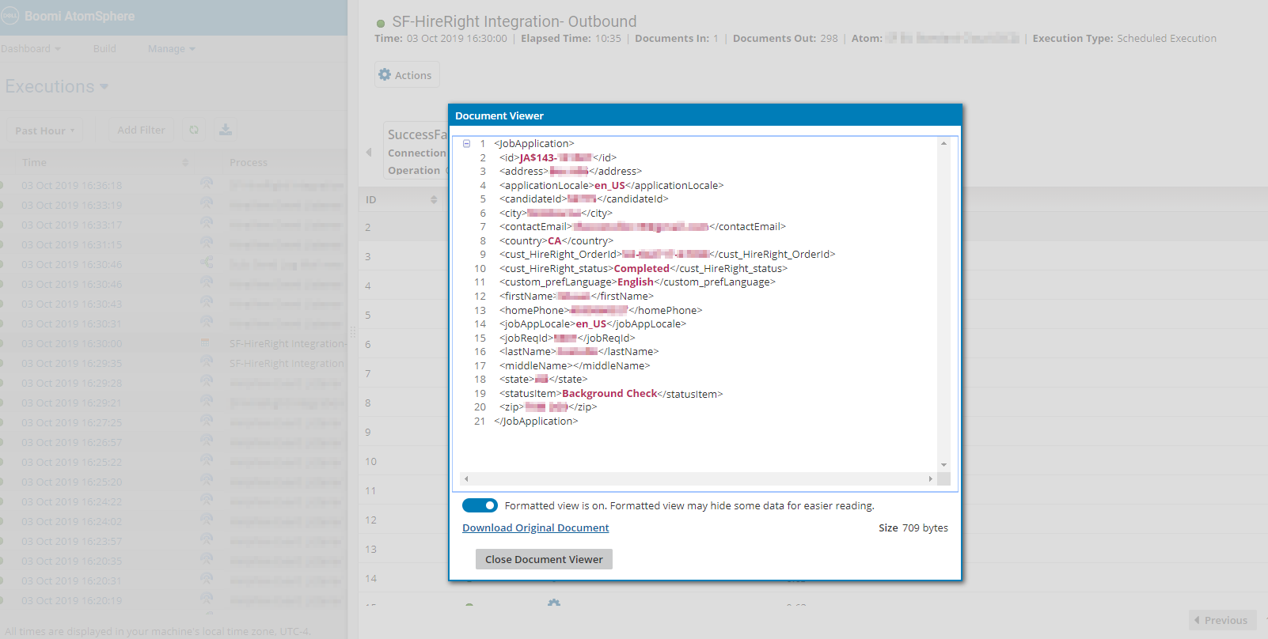
Task: Click the process icon for the 16:20:35 execution
Action: (207, 559)
